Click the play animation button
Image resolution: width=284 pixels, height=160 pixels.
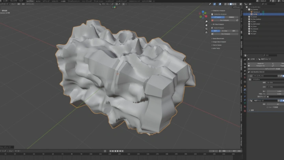[118, 151]
